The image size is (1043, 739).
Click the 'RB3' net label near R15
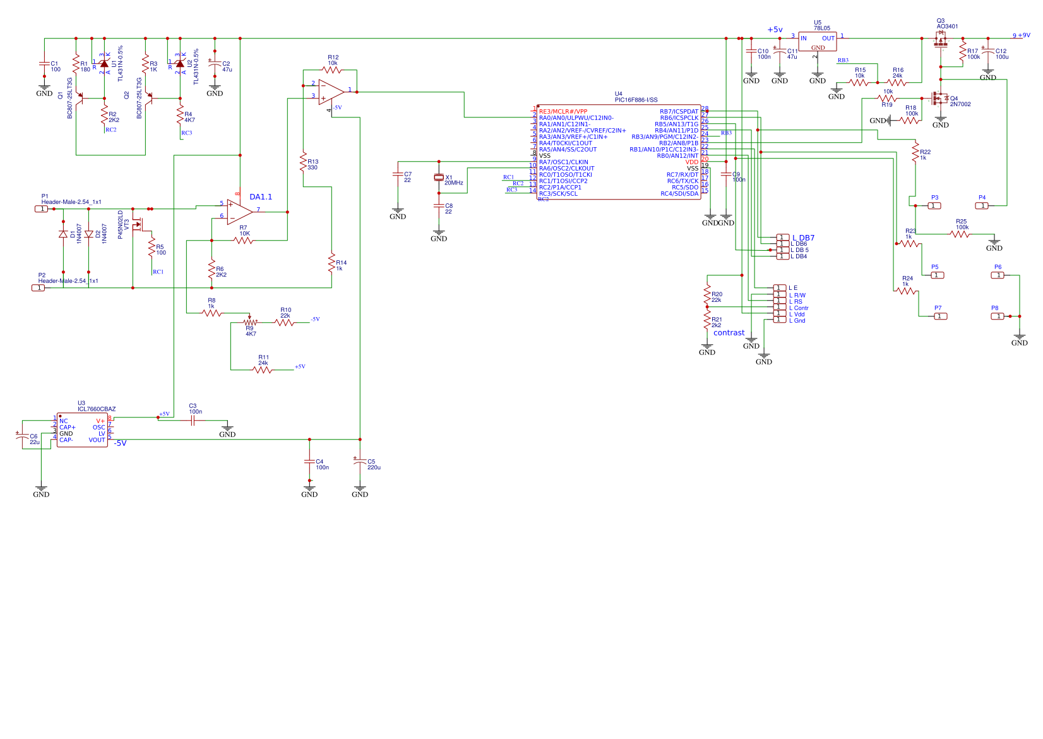[843, 61]
